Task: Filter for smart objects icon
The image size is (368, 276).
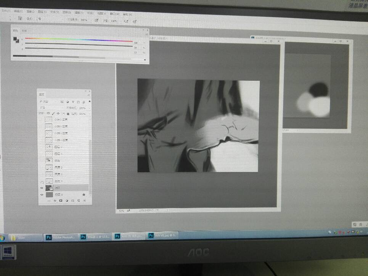Action: pos(84,102)
